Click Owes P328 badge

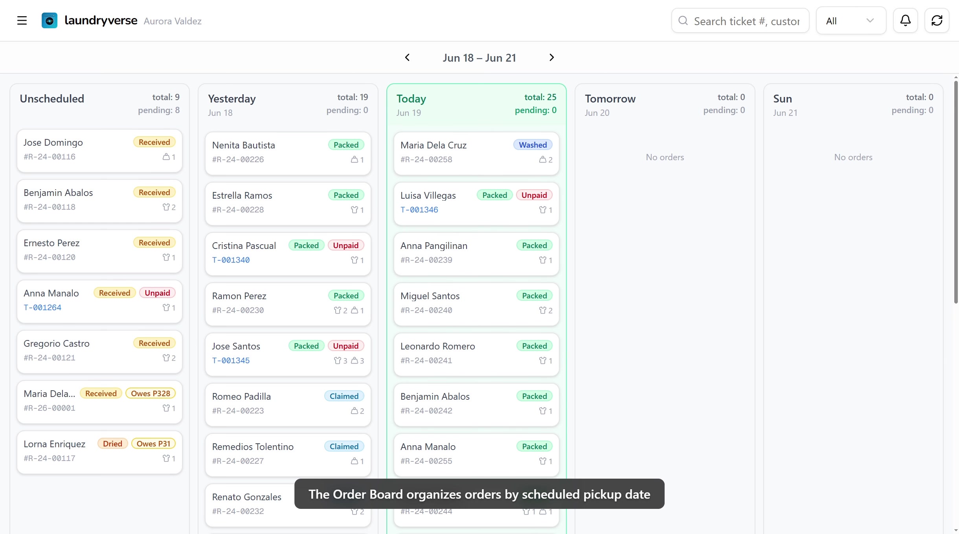pyautogui.click(x=151, y=393)
